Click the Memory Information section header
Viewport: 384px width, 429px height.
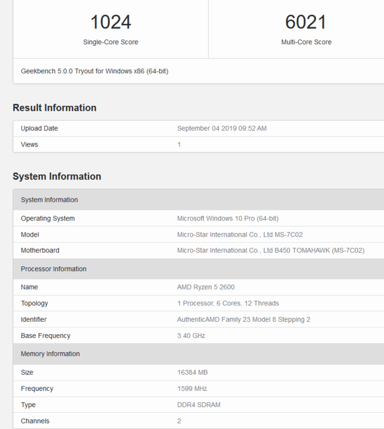tap(199, 354)
